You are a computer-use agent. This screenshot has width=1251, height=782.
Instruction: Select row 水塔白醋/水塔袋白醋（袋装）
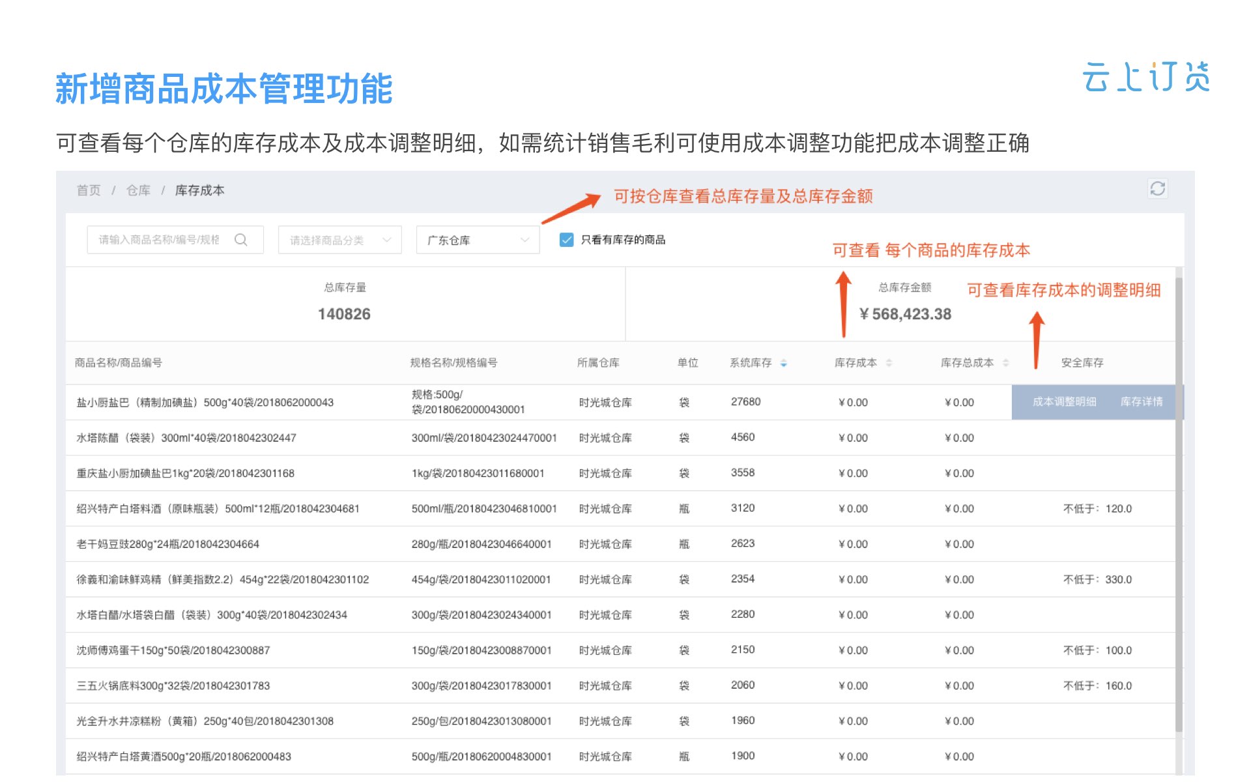620,615
